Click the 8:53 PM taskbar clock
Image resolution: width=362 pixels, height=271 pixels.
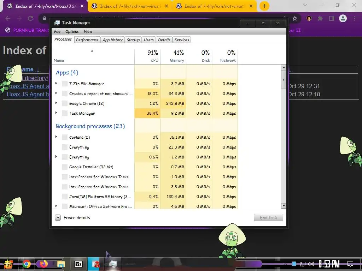[329, 264]
